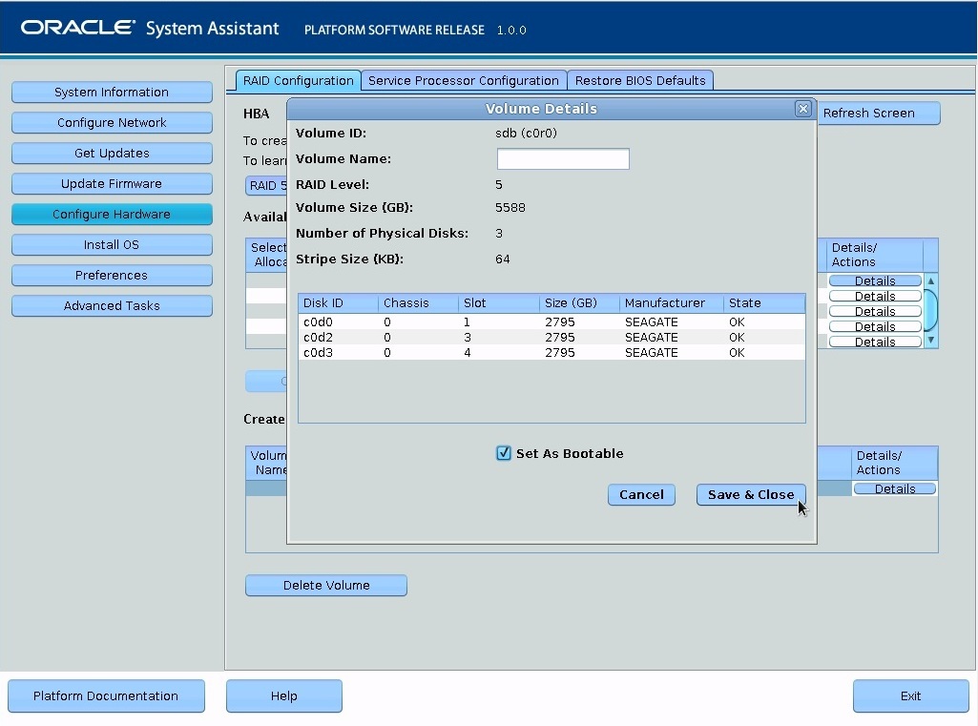
Task: Open the Advanced Tasks panel
Action: [112, 305]
